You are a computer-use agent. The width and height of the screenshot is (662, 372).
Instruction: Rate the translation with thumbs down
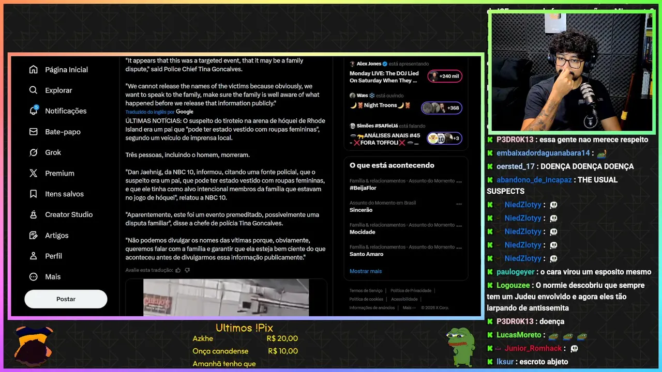tap(187, 270)
